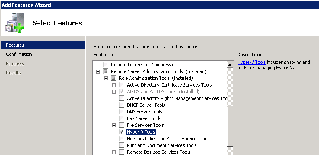Screen dimensions: 319x155
Task: Select the Features step in sidebar
Action: [43, 45]
